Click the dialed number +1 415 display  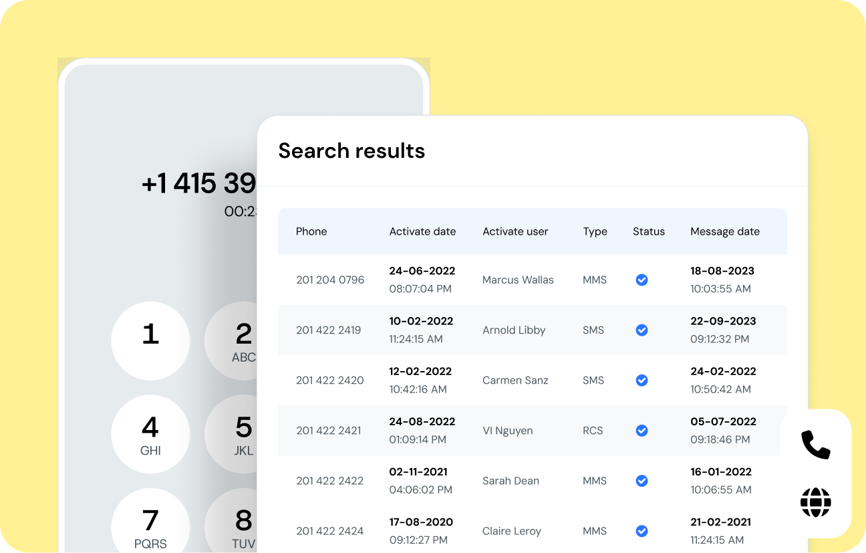[x=199, y=183]
